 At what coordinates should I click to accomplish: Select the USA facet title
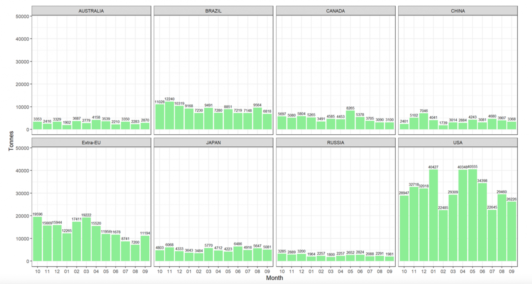point(458,142)
